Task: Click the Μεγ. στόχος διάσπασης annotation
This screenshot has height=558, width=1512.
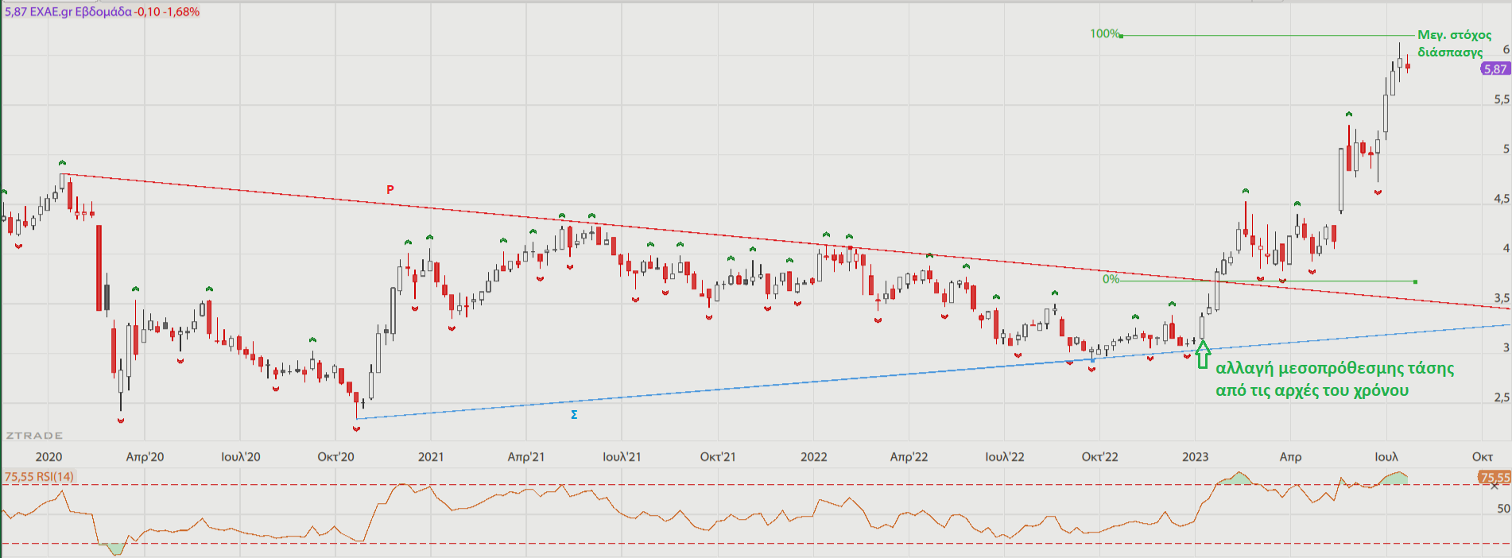Action: 1454,44
